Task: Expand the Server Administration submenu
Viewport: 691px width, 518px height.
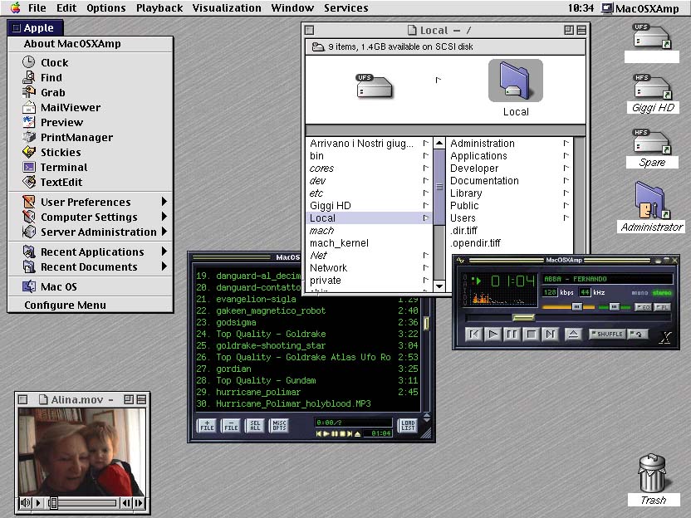Action: (x=91, y=232)
